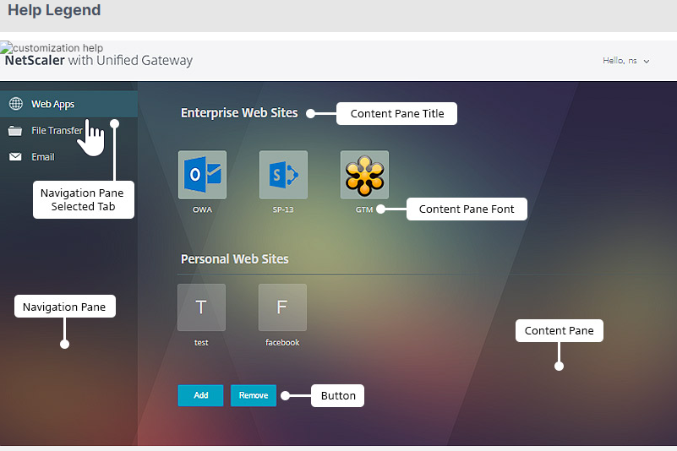
Task: Click the Add button
Action: [201, 395]
